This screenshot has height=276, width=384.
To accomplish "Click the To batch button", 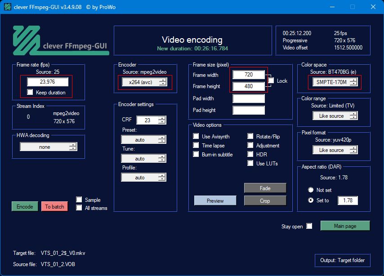I will [54, 206].
